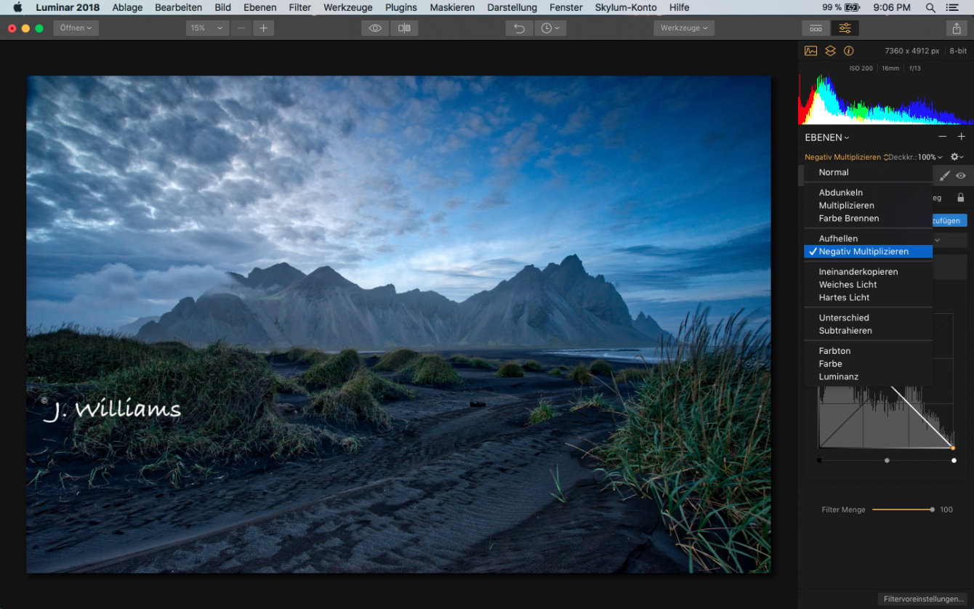974x609 pixels.
Task: Click the histogram graph
Action: tap(885, 100)
